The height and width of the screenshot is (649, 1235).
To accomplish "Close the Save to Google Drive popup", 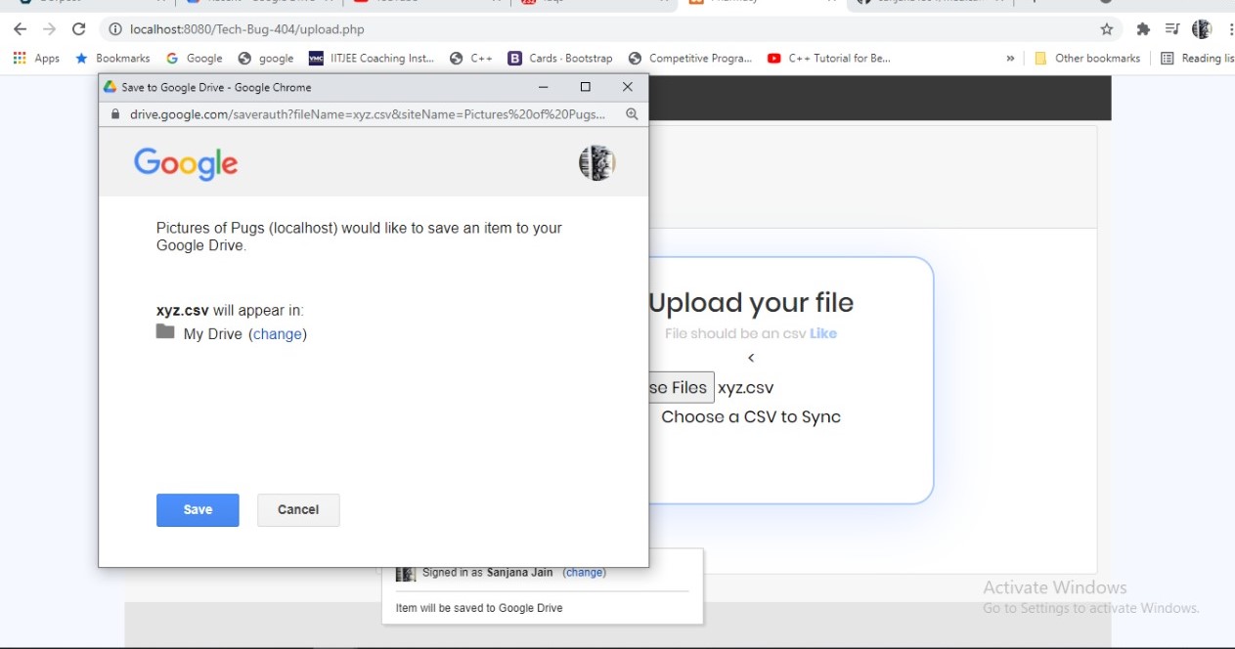I will click(x=628, y=87).
